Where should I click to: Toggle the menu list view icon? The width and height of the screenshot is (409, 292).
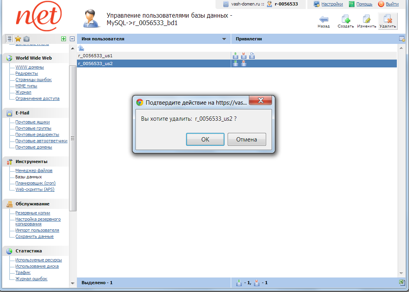click(x=9, y=39)
